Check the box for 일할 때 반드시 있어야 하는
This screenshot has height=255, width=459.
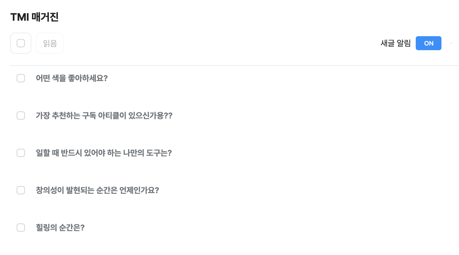pos(21,153)
